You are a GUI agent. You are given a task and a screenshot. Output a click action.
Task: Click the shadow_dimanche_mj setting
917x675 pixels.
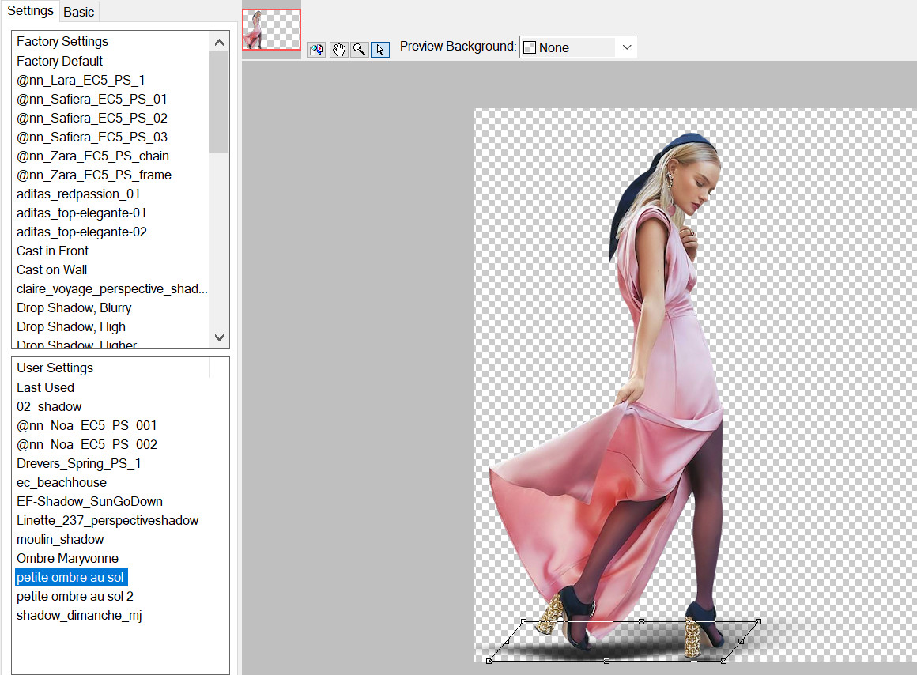point(79,615)
